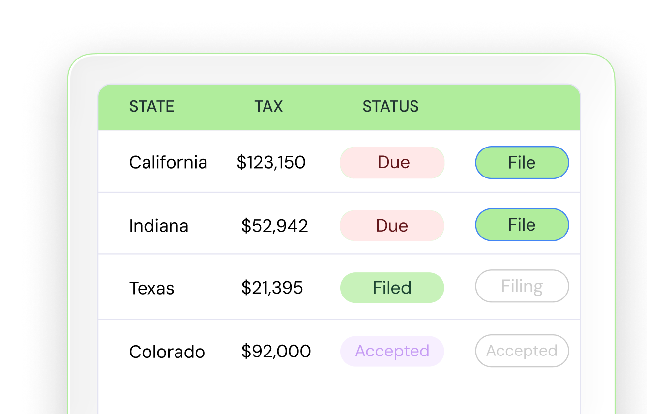The height and width of the screenshot is (414, 647).
Task: Click the Filing button for Texas
Action: (x=522, y=286)
